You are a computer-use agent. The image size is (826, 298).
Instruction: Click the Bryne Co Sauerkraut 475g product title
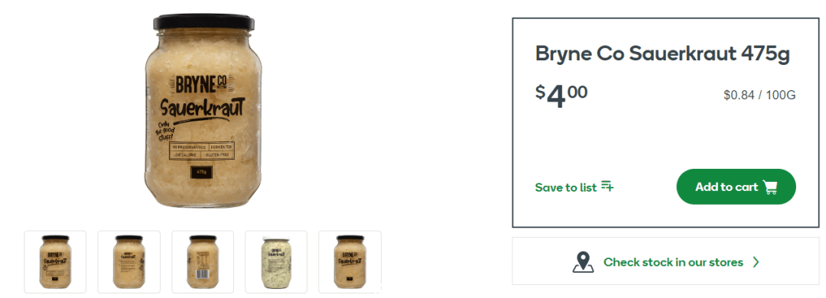pyautogui.click(x=662, y=54)
